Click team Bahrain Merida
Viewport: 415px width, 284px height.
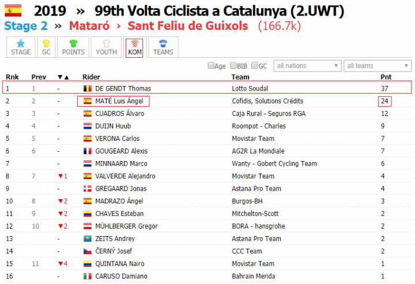click(x=254, y=276)
